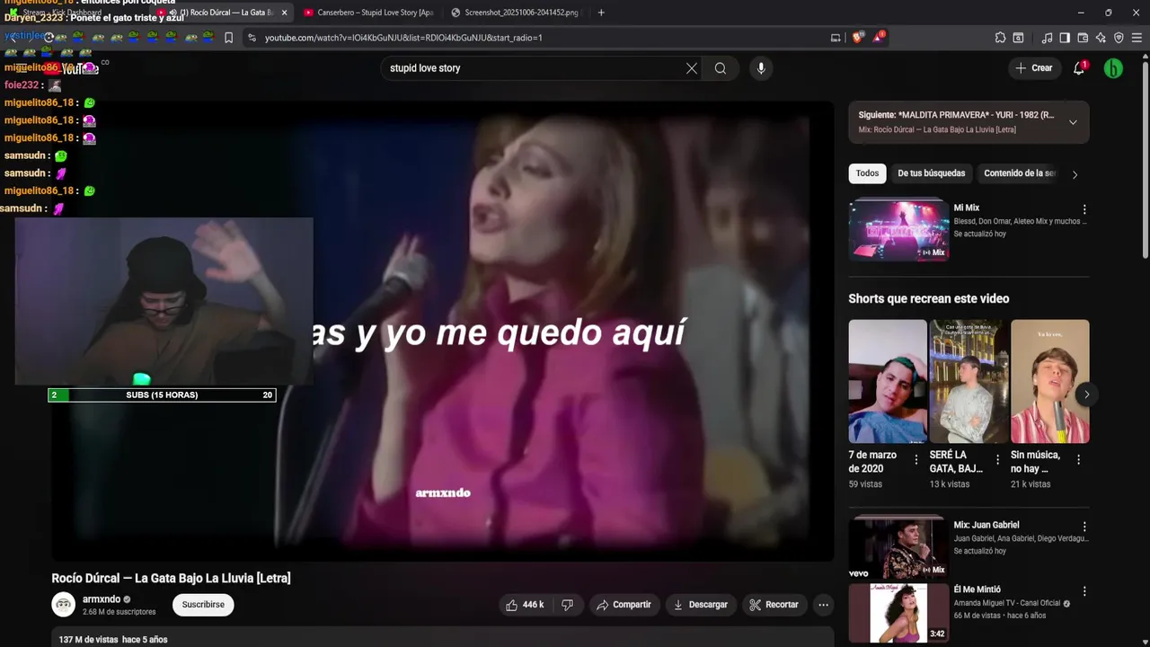1150x647 pixels.
Task: Like the video with thumbs up
Action: click(x=526, y=605)
